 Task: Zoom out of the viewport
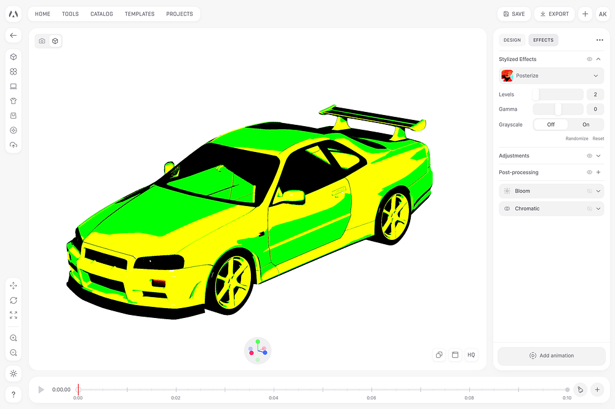point(14,352)
